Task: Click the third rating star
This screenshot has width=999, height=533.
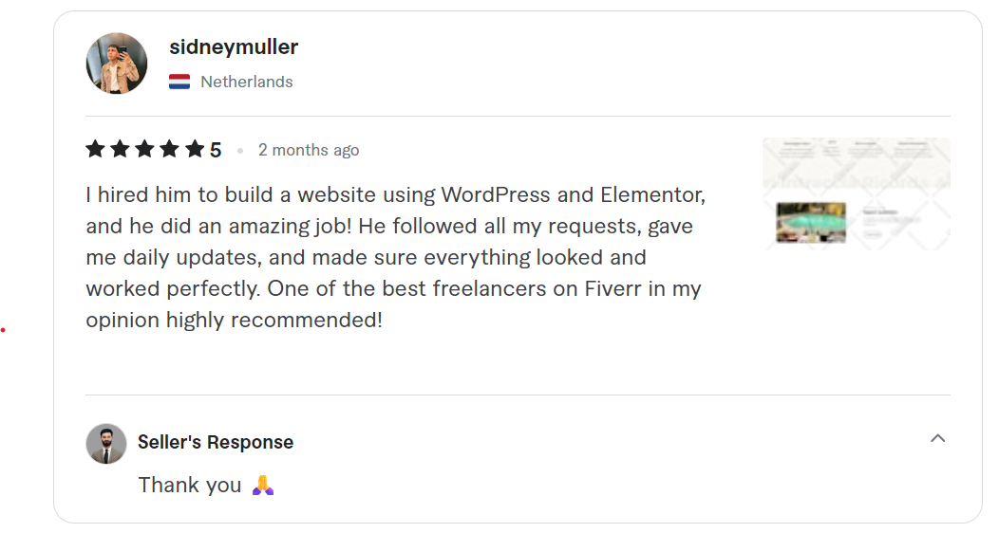Action: (x=144, y=149)
